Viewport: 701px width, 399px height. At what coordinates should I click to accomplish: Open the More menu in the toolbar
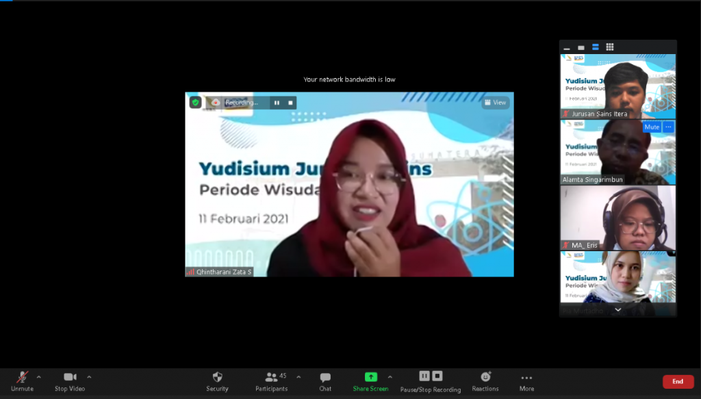[526, 381]
